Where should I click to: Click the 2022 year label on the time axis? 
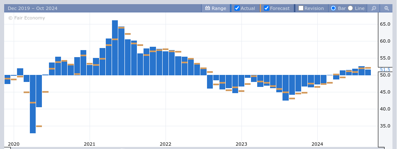point(166,144)
